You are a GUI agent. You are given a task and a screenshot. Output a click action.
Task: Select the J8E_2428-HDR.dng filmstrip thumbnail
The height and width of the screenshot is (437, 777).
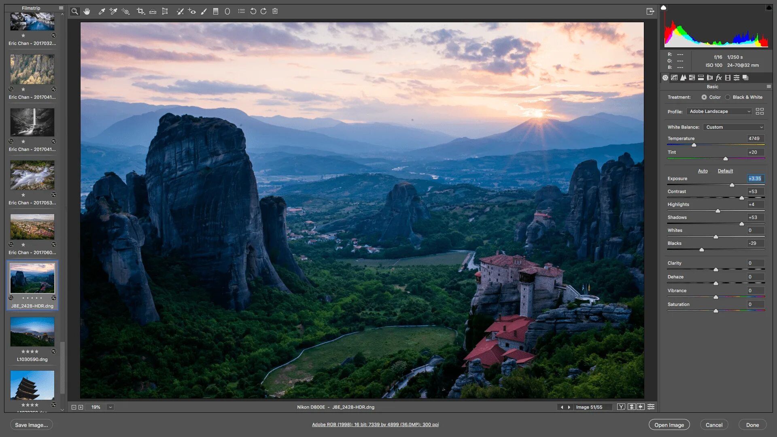click(x=32, y=278)
